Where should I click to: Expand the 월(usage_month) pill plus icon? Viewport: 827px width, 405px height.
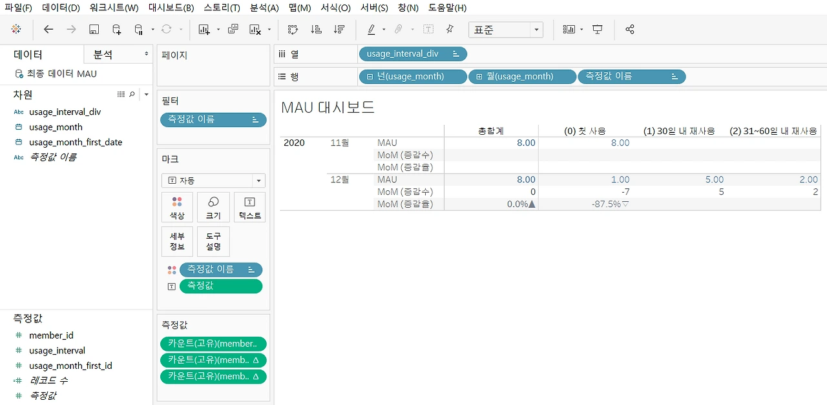pyautogui.click(x=479, y=77)
